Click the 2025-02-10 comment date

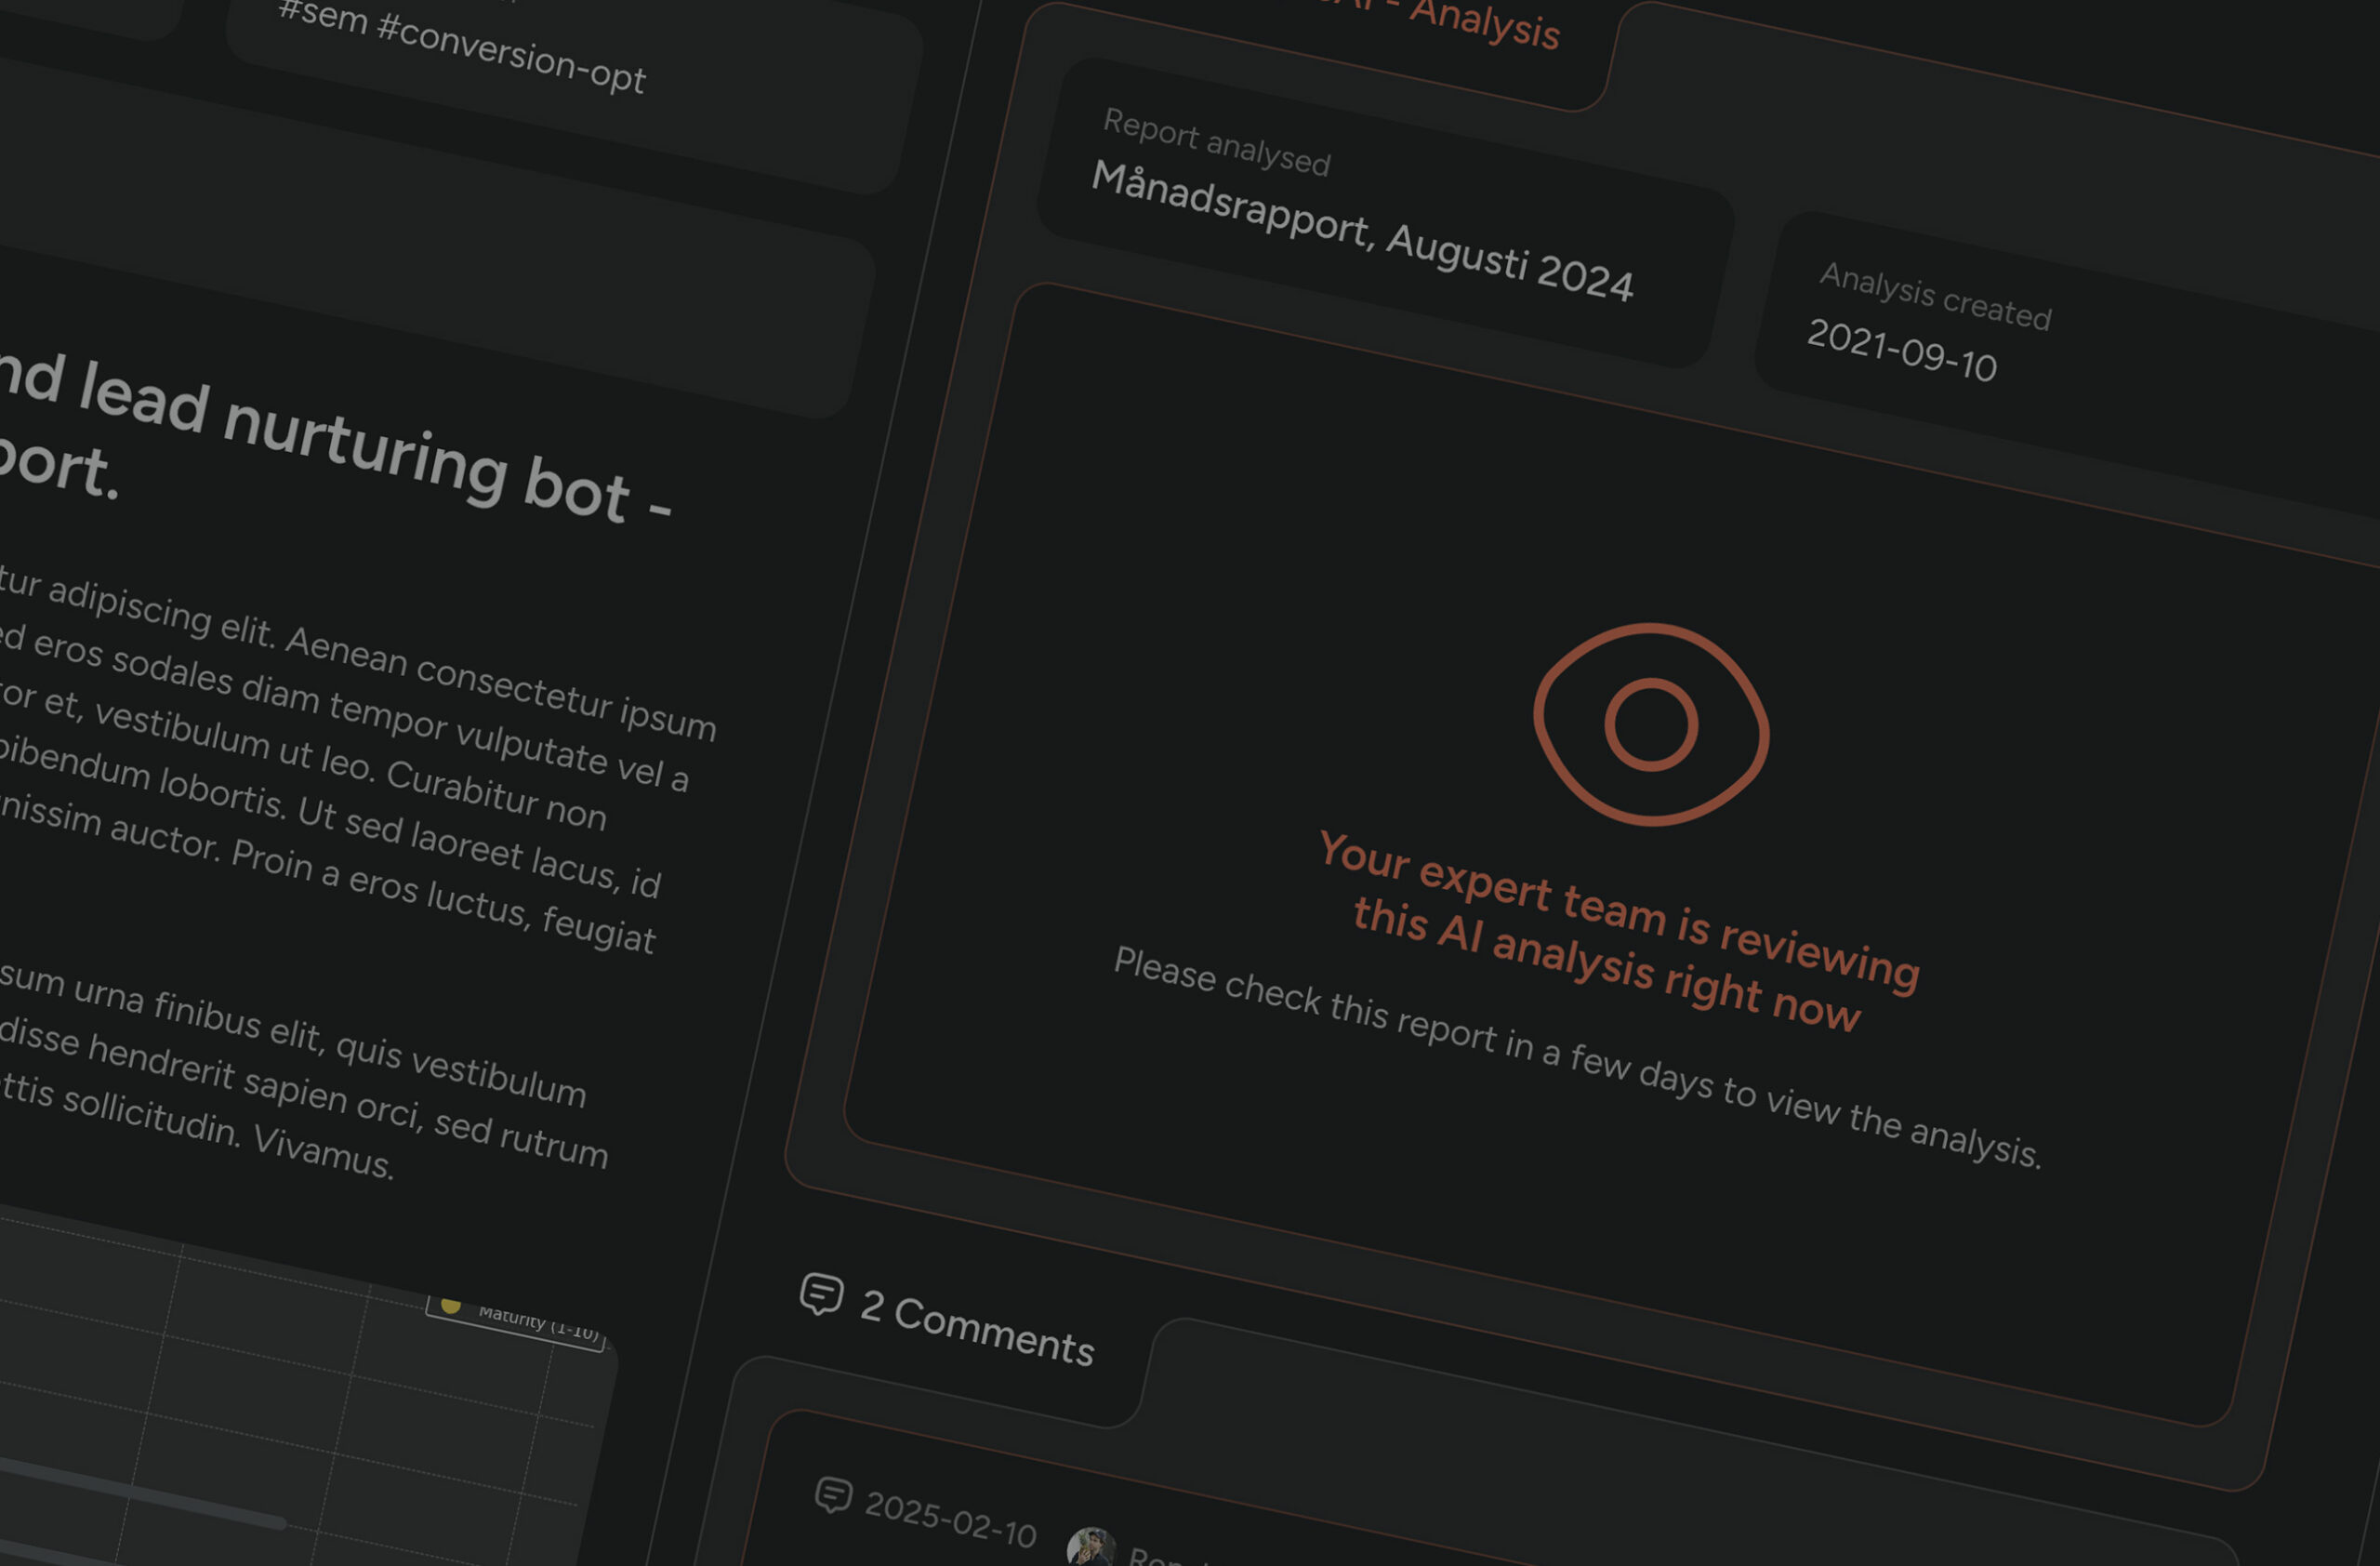click(x=950, y=1519)
